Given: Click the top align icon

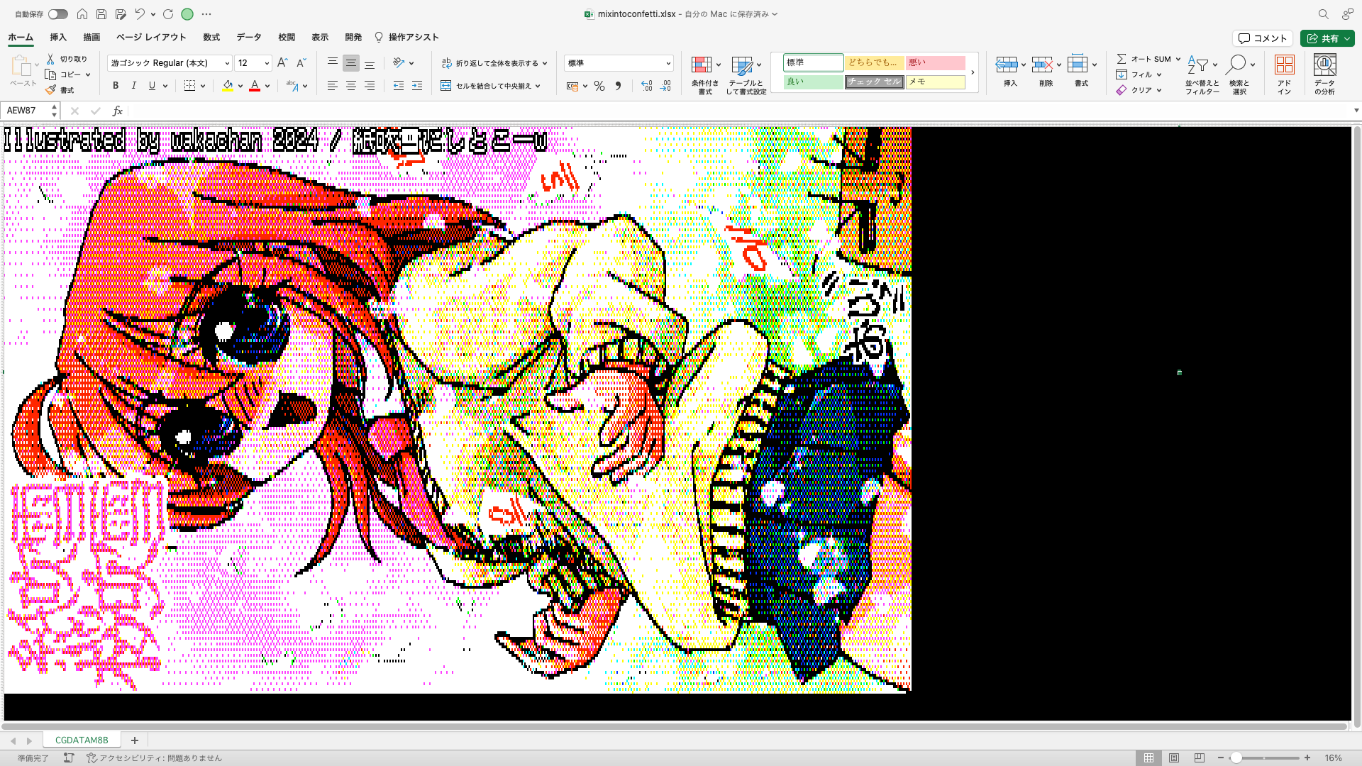Looking at the screenshot, I should coord(332,63).
